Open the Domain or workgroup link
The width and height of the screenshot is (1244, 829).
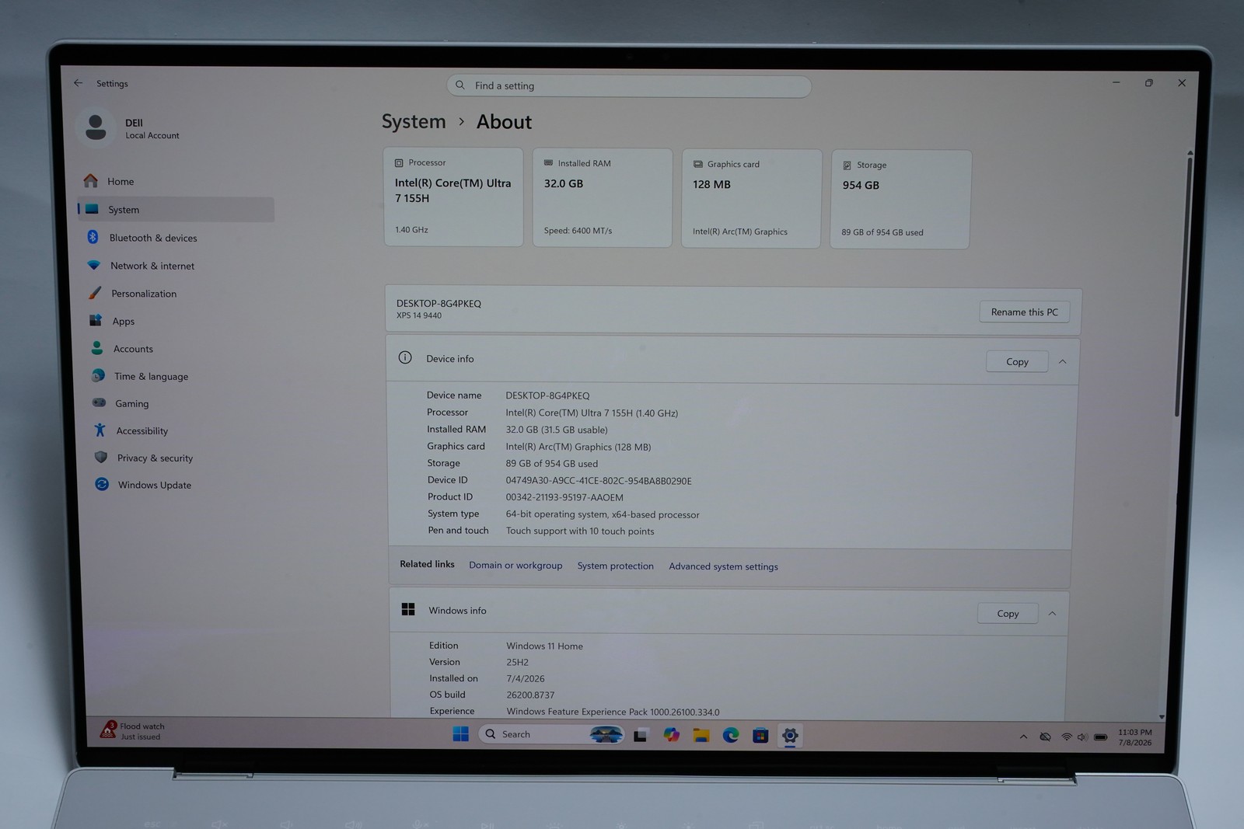[x=515, y=565]
